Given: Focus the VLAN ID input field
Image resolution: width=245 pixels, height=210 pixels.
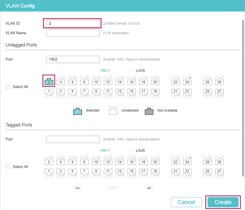Looking at the screenshot, I should tap(73, 23).
